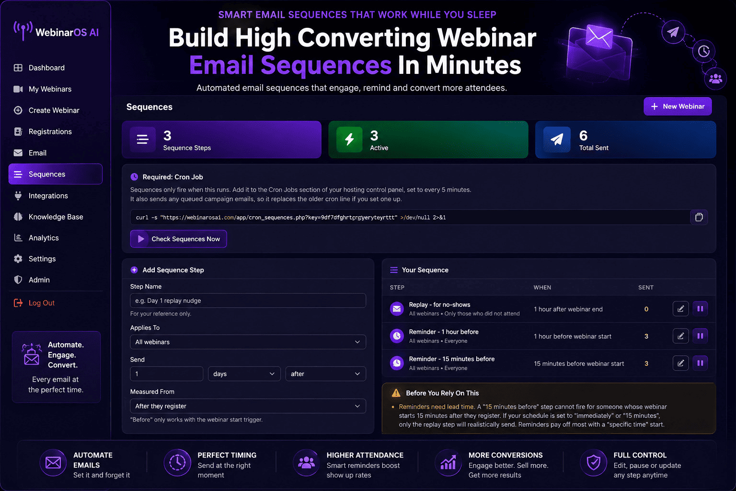
Task: Open Knowledge Base from sidebar
Action: coord(56,217)
